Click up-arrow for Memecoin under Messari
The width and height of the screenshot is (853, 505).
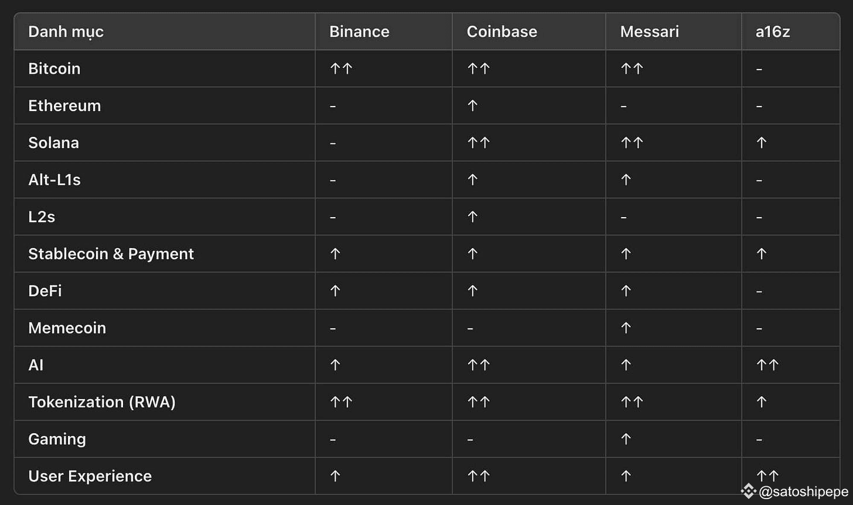pyautogui.click(x=626, y=328)
